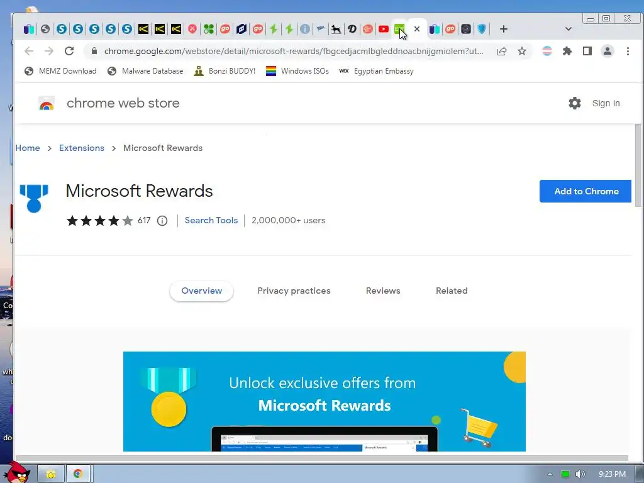Image resolution: width=644 pixels, height=483 pixels.
Task: Open Egyptian Embassy bookmark
Action: tap(376, 71)
